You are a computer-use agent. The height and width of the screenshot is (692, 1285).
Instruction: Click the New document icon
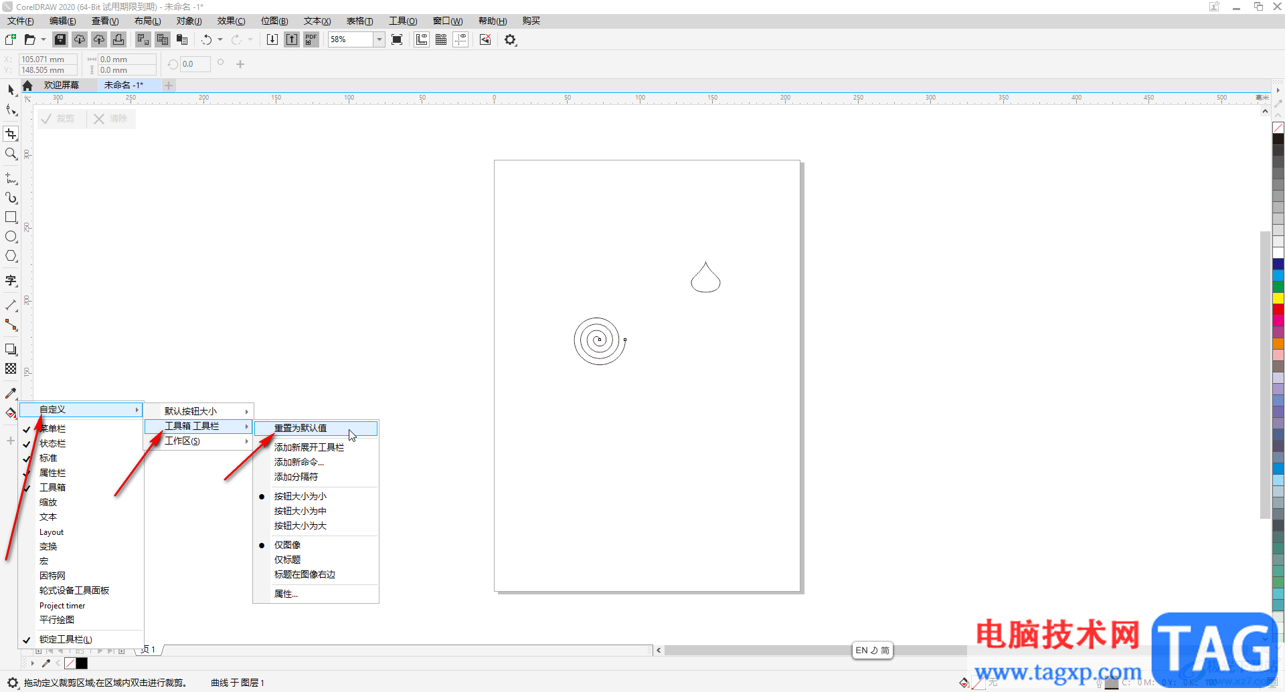[11, 39]
